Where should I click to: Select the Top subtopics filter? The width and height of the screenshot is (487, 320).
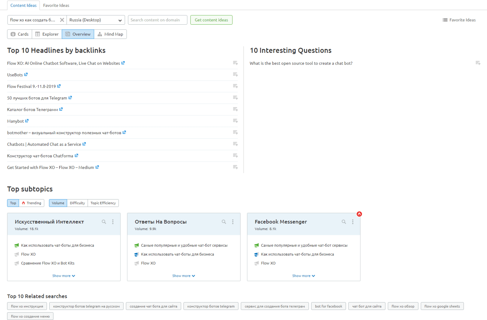pyautogui.click(x=13, y=203)
